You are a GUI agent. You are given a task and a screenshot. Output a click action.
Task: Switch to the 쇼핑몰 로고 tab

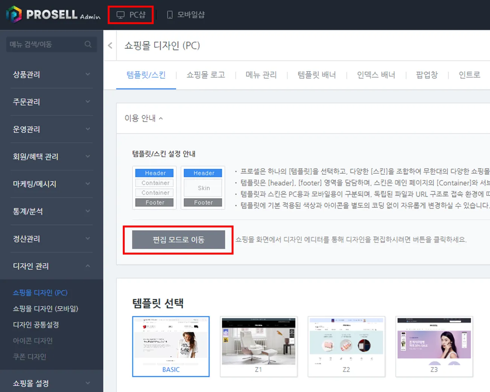pyautogui.click(x=206, y=75)
